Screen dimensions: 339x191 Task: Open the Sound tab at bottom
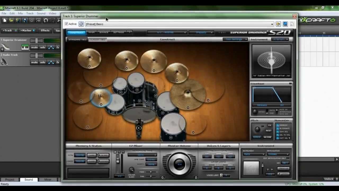[29, 180]
